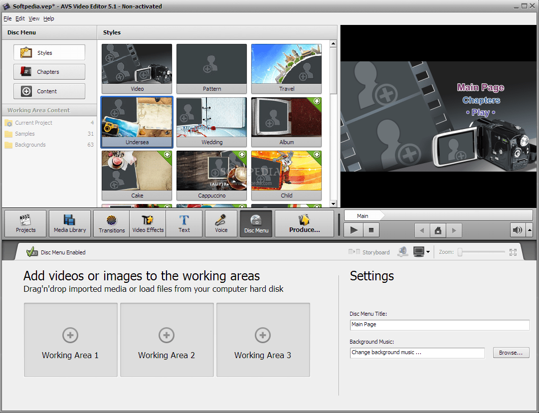The width and height of the screenshot is (539, 413).
Task: Stop the preview playback
Action: click(x=371, y=230)
